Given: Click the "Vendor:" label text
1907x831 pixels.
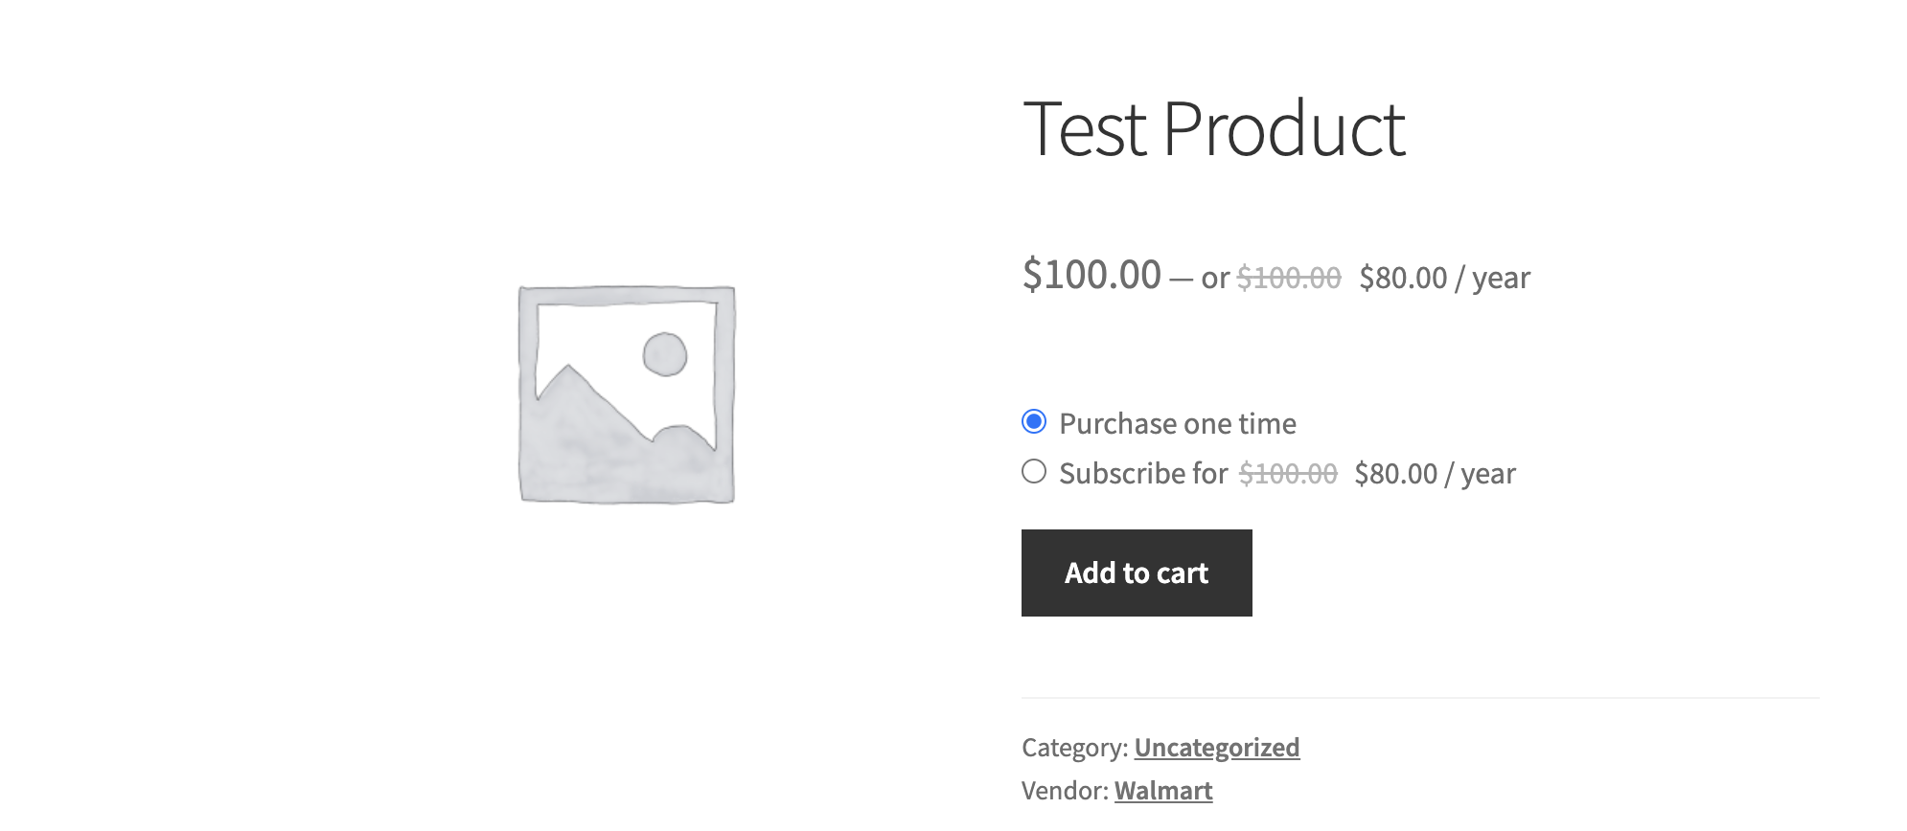Looking at the screenshot, I should (1065, 790).
